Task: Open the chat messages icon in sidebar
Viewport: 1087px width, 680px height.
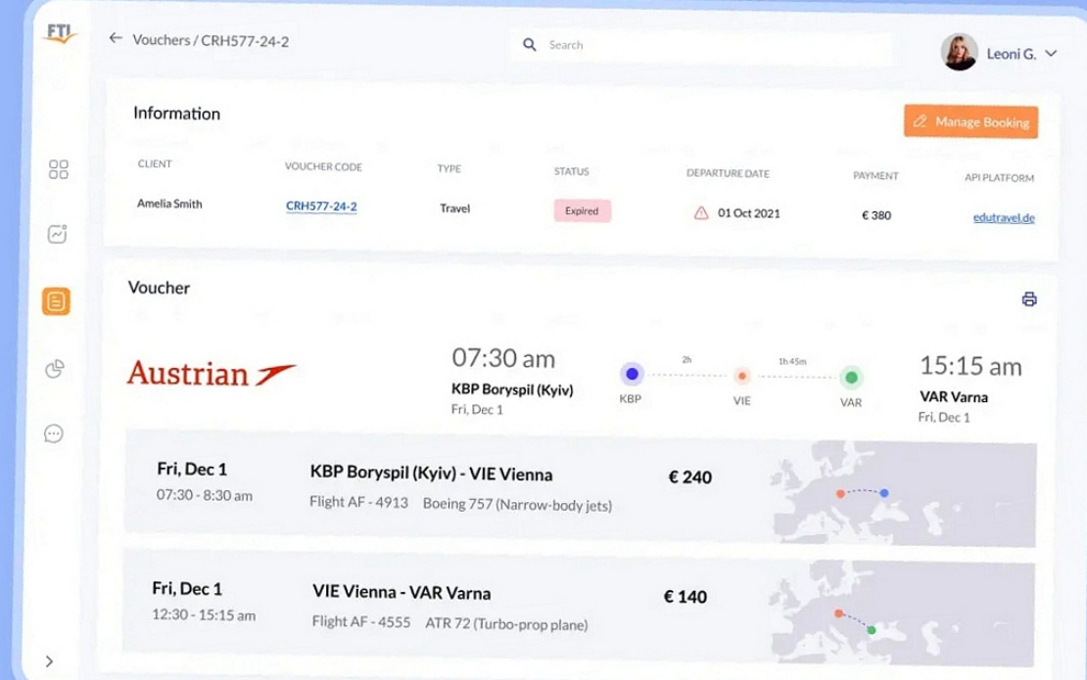Action: coord(54,433)
